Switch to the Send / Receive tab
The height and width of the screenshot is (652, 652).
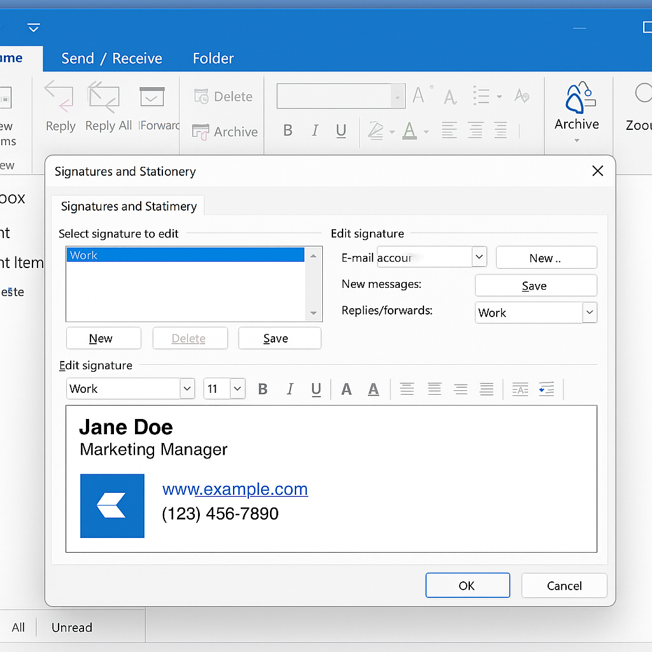click(111, 59)
